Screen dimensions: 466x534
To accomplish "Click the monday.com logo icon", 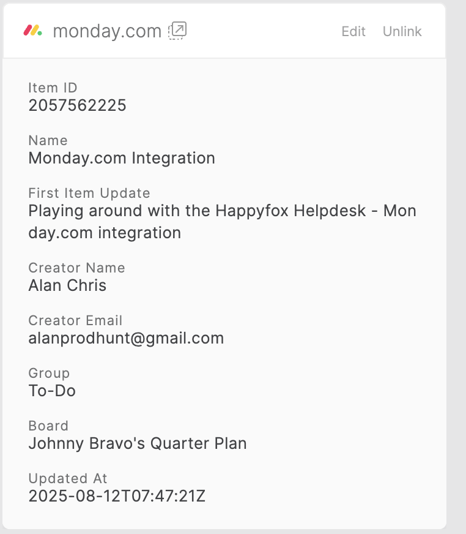I will [32, 31].
